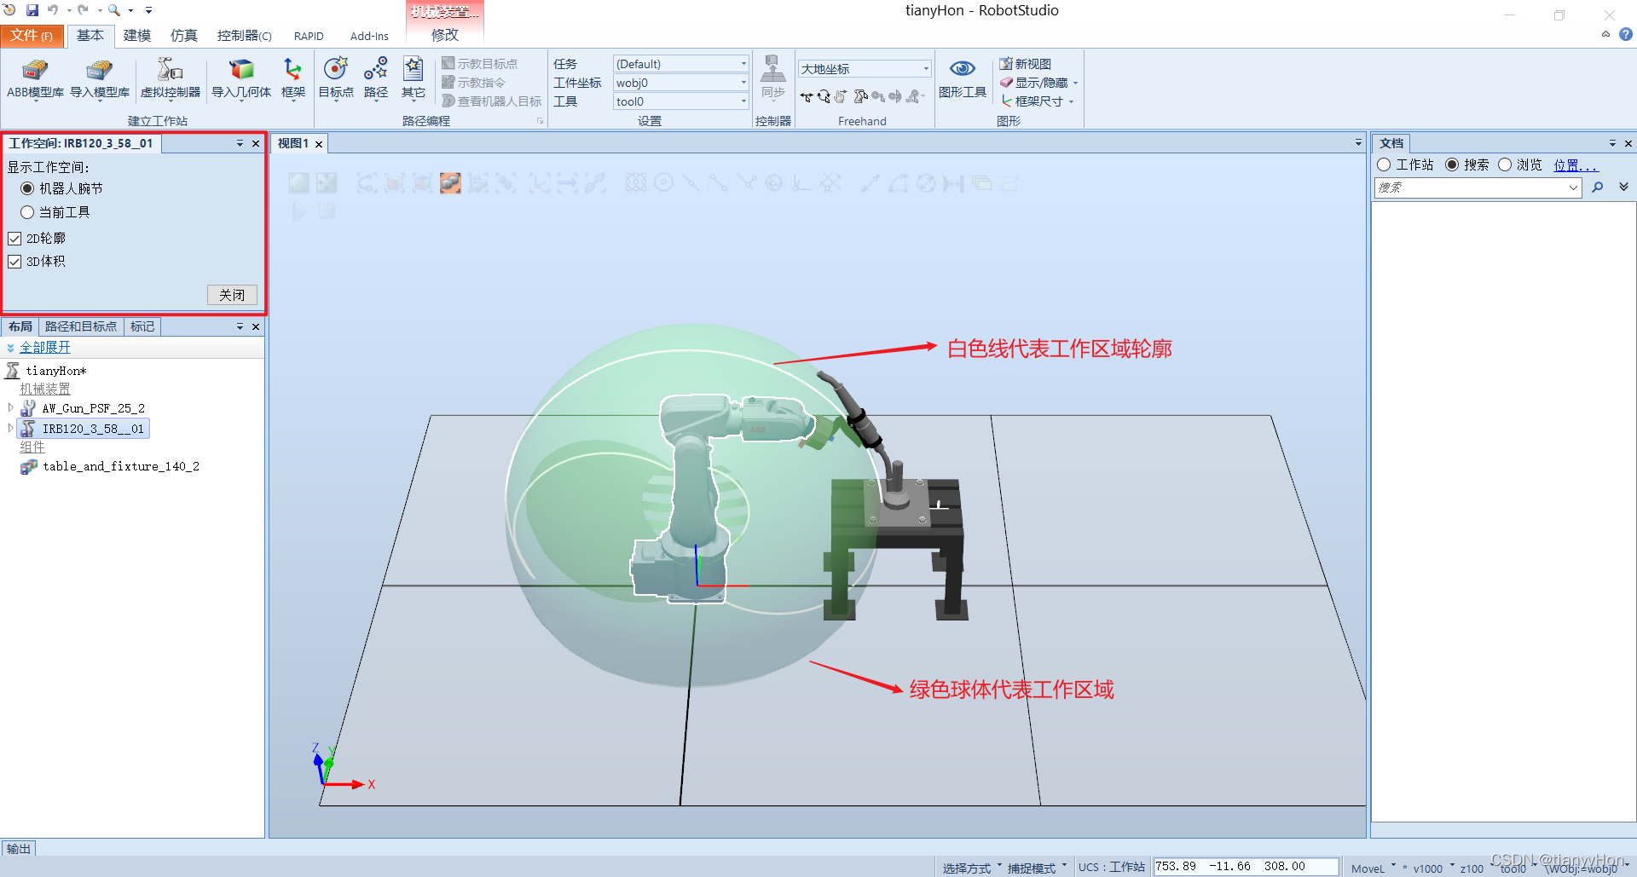Click the Close (关闭) button in workspace panel
Viewport: 1637px width, 877px height.
[x=232, y=295]
